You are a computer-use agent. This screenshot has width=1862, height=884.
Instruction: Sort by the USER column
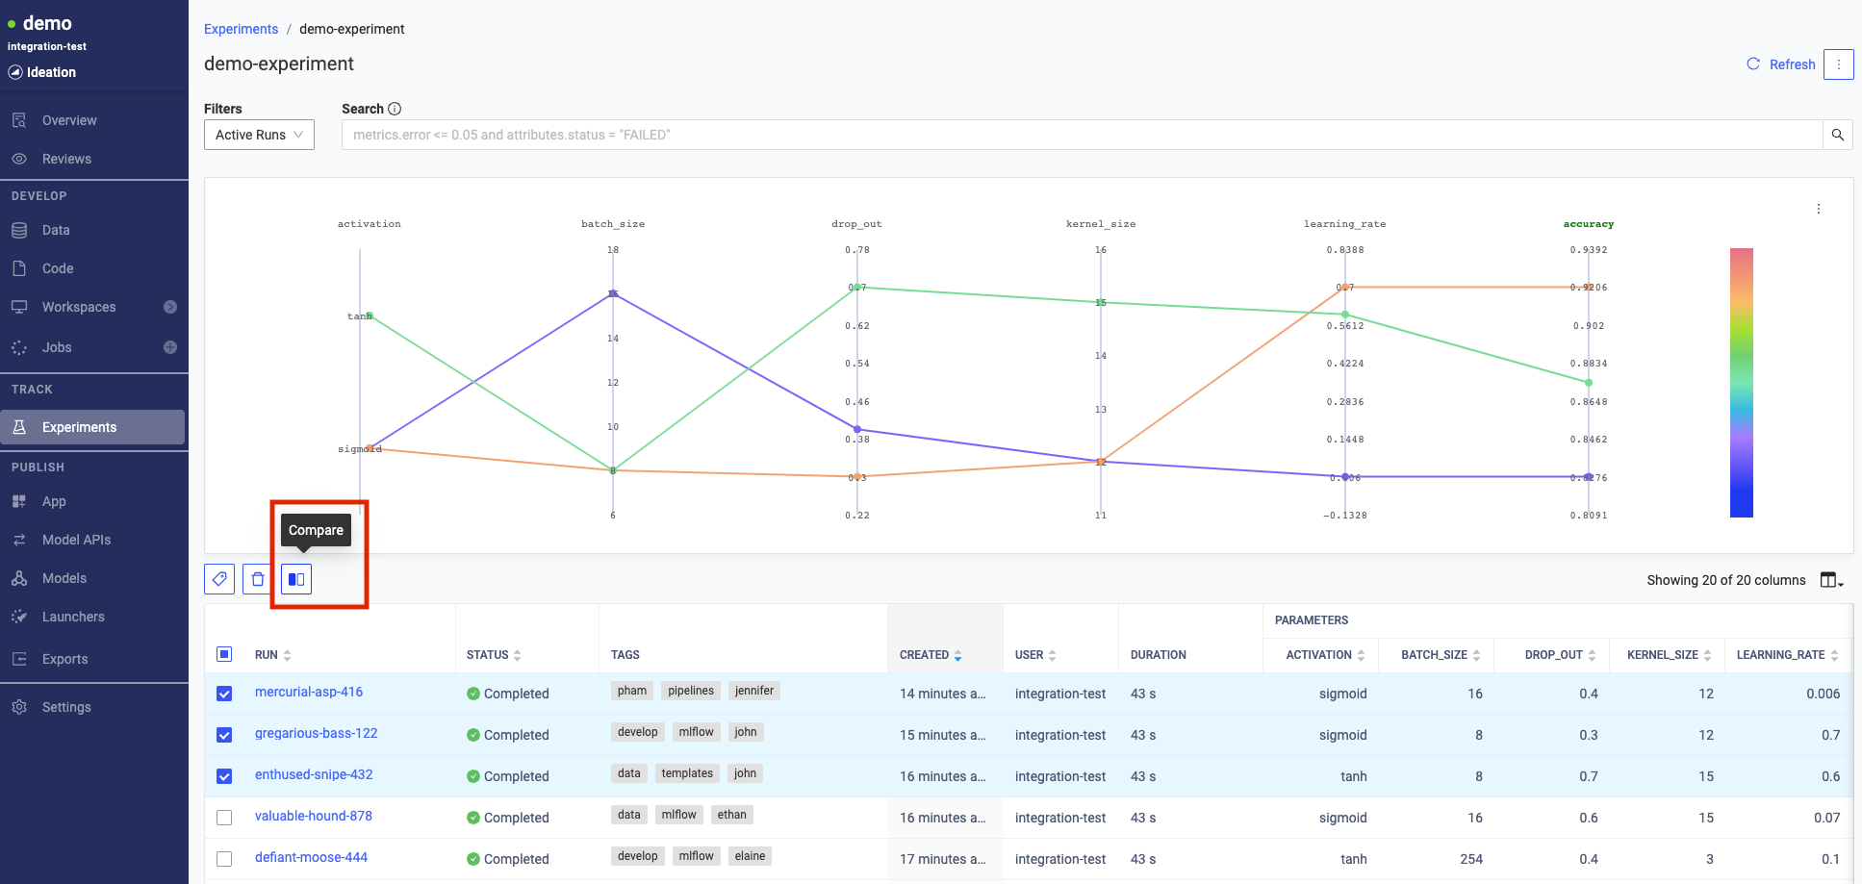tap(1053, 655)
